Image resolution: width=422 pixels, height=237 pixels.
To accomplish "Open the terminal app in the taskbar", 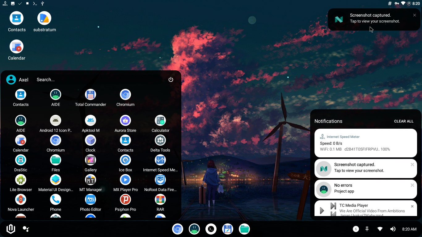I will point(211,229).
